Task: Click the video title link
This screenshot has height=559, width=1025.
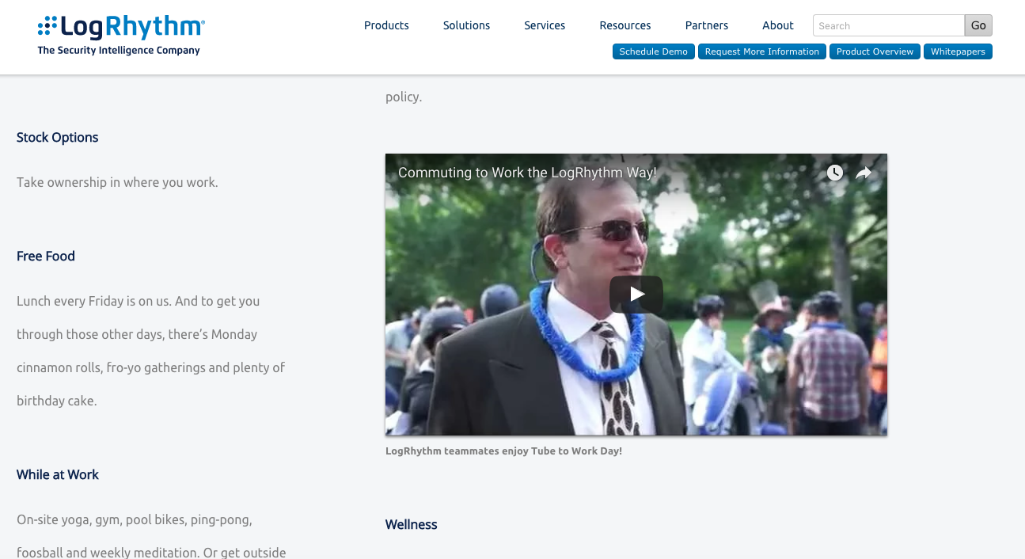Action: 526,172
